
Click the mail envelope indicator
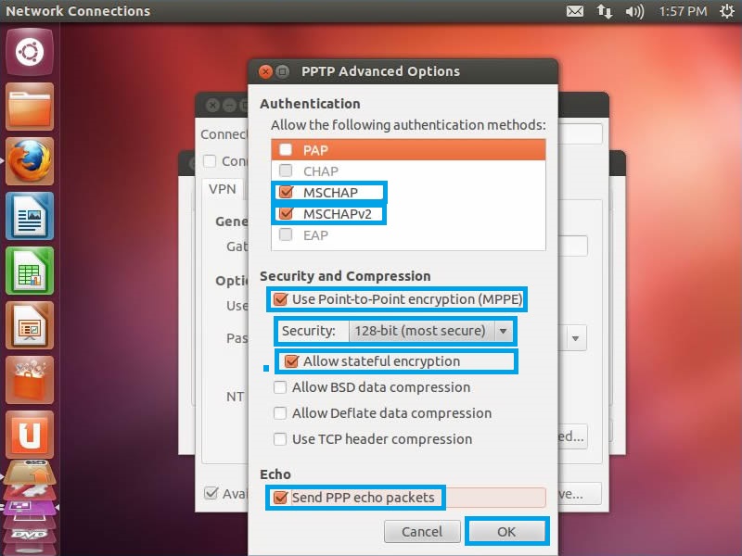tap(575, 12)
